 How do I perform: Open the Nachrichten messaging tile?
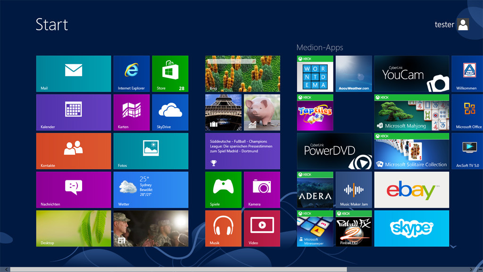tap(74, 190)
